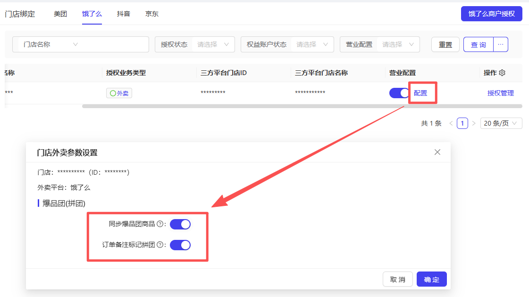Open the 营业配置 filter dropdown
529x297 pixels.
[x=399, y=44]
